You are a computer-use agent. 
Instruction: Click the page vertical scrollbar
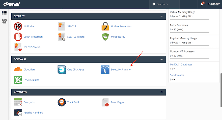(221, 90)
